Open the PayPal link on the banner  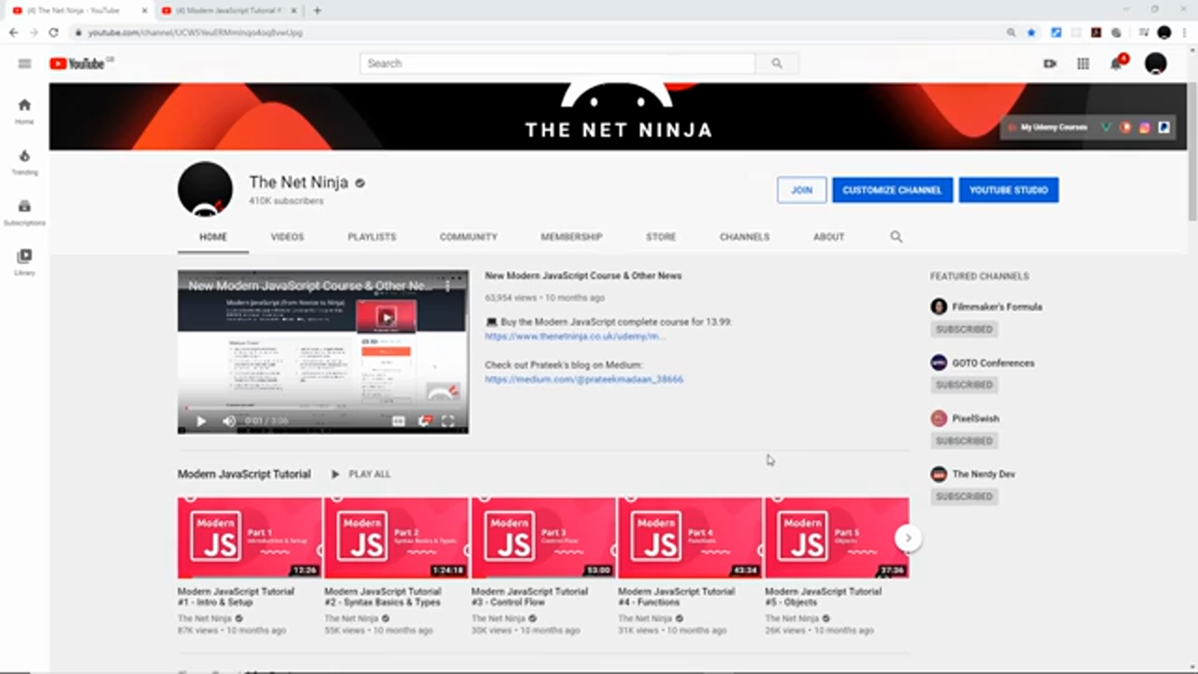[1164, 127]
